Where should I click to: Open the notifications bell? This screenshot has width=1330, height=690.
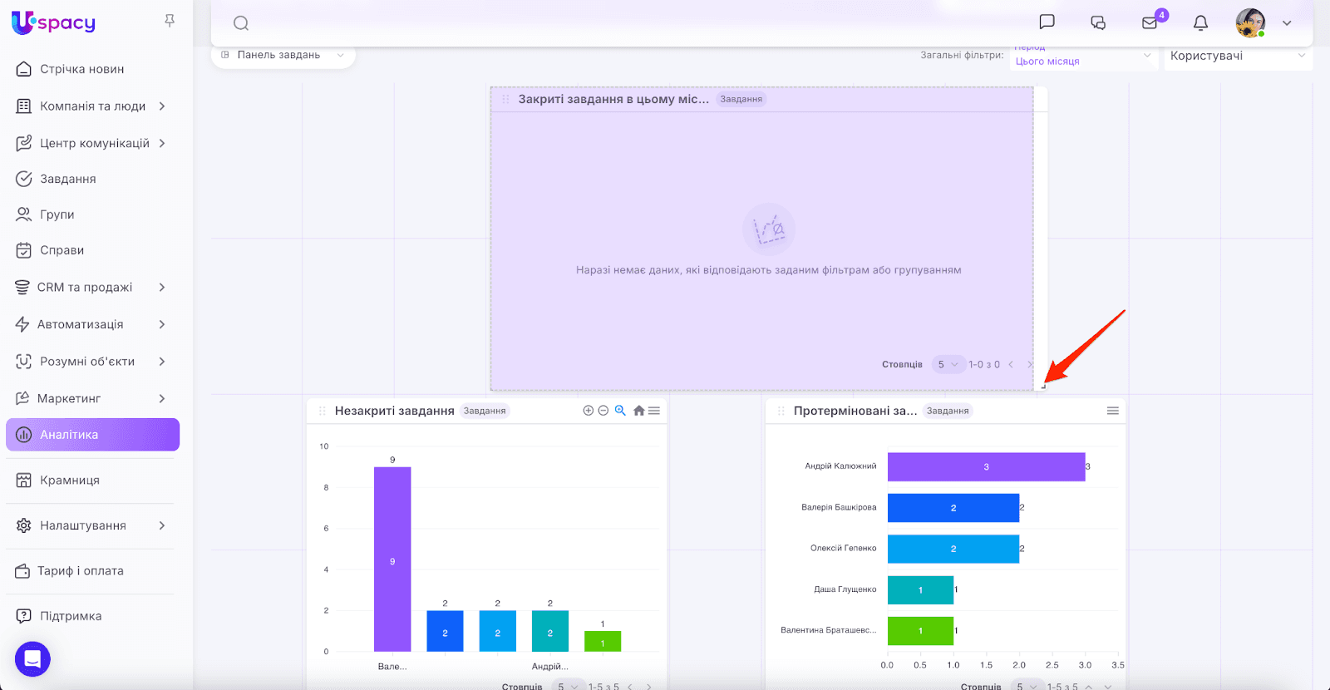(x=1200, y=23)
